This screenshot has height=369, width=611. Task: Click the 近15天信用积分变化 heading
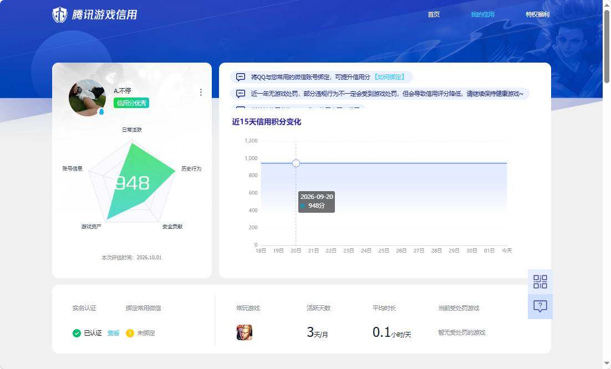267,122
